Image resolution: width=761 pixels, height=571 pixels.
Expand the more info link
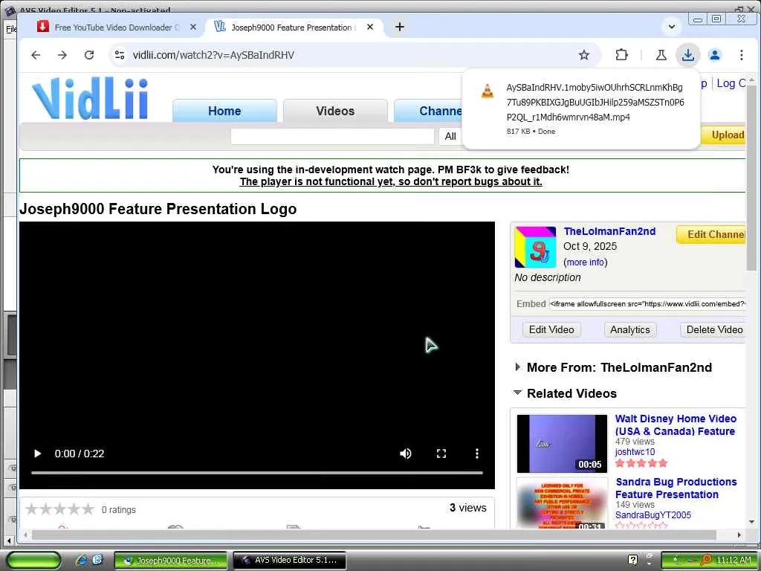586,262
